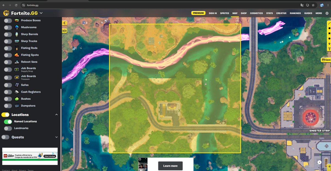The height and width of the screenshot is (171, 331).
Task: Click the Produce Boxes crate icon
Action: 17,20
